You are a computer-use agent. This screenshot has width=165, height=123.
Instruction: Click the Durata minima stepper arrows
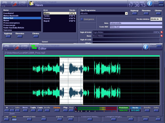pos(160,19)
